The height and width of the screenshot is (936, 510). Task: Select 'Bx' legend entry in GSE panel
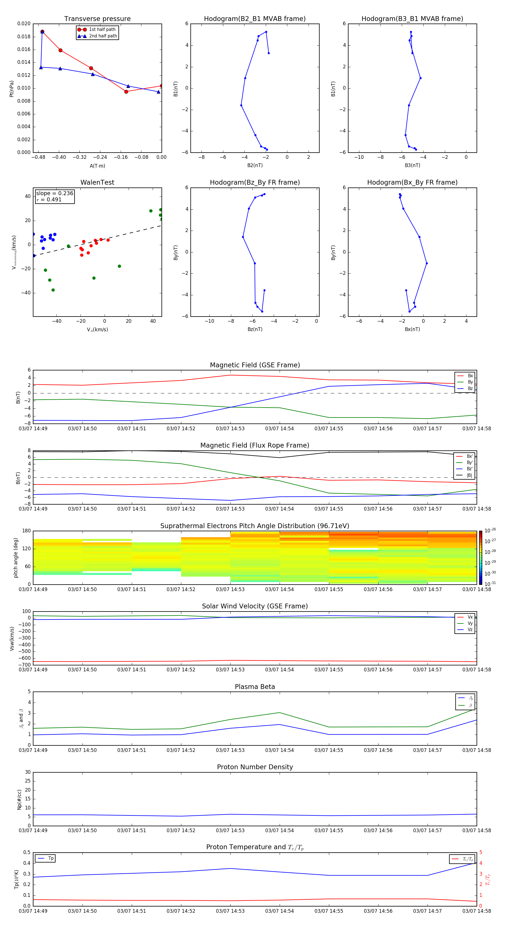[465, 376]
